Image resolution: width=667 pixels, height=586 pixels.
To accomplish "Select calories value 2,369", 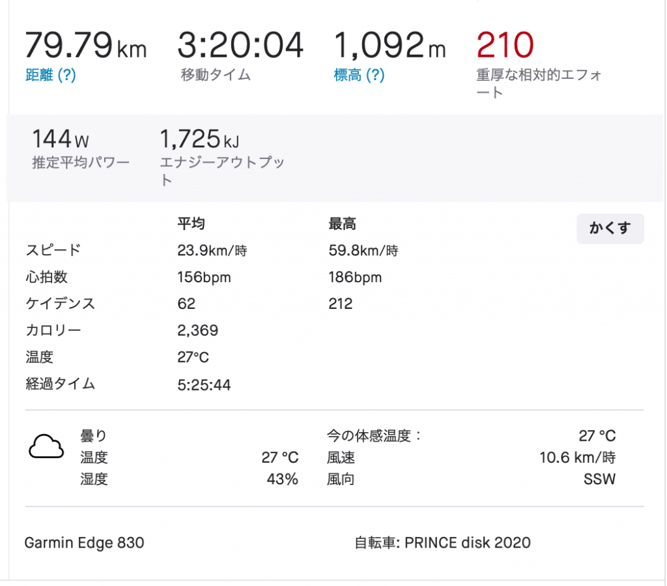I will [198, 330].
